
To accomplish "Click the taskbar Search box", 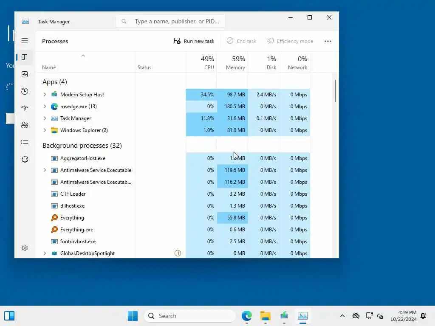I will (190, 316).
